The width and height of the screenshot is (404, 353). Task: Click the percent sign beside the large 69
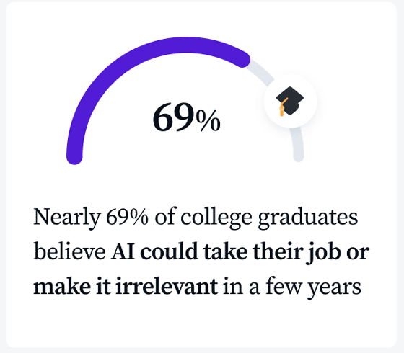[208, 121]
